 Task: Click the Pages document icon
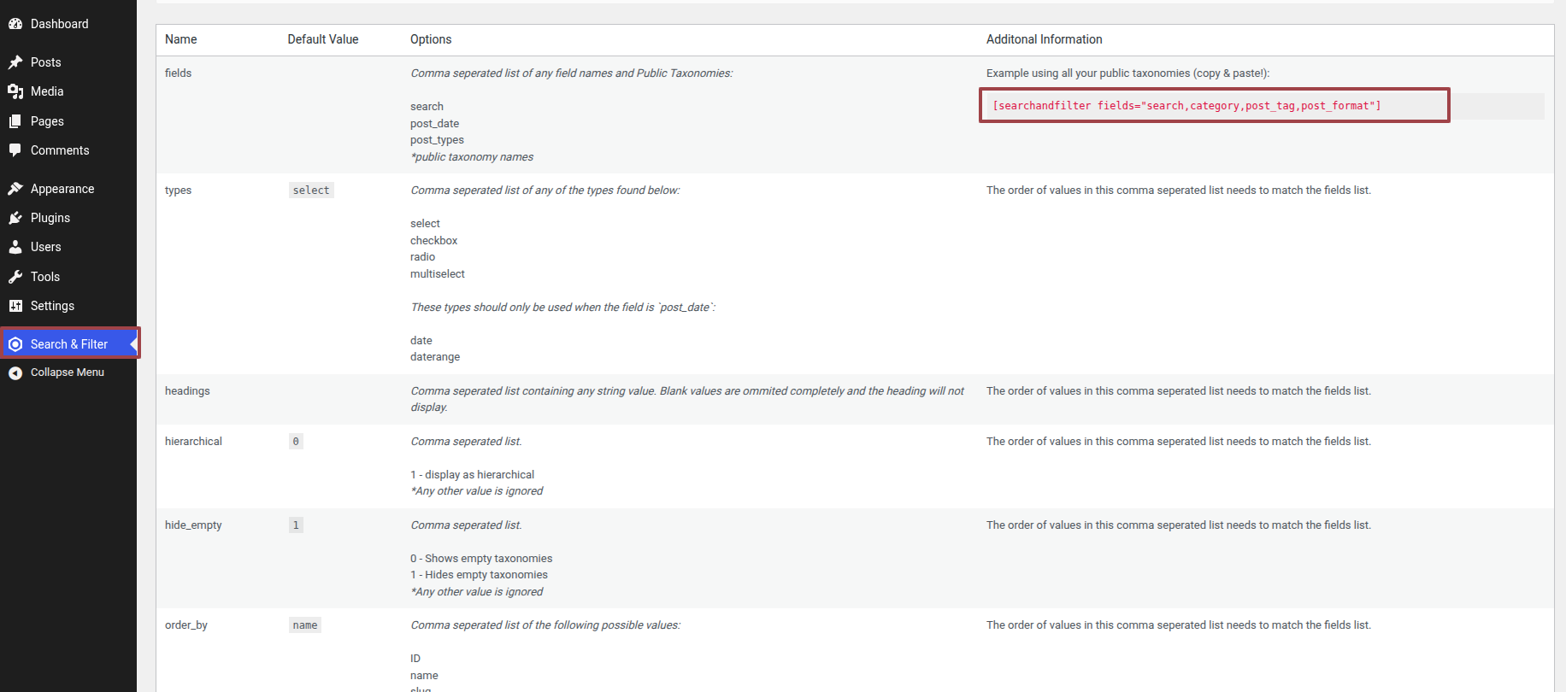pyautogui.click(x=15, y=121)
